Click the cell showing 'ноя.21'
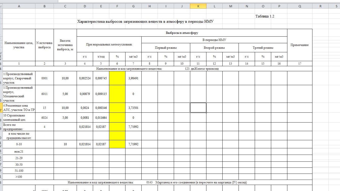The image size is (340, 191). click(19, 151)
